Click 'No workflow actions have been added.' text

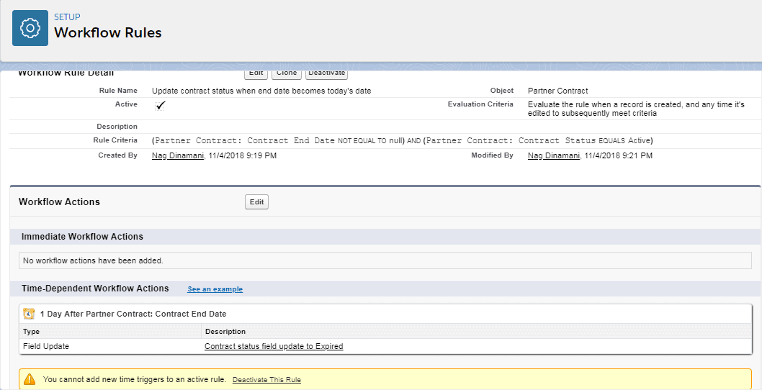(94, 260)
